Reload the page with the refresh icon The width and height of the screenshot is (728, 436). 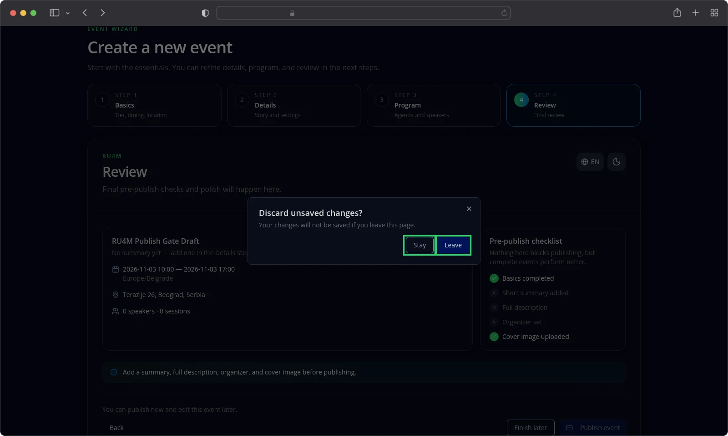pos(504,13)
